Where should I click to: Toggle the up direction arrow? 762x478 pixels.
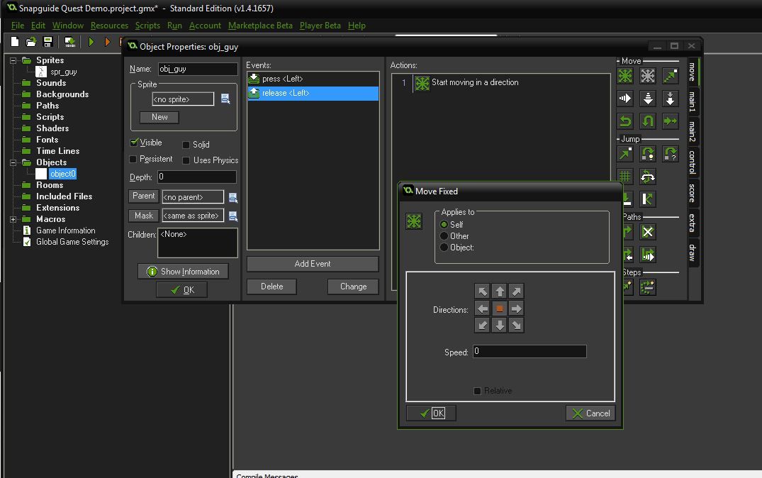499,291
